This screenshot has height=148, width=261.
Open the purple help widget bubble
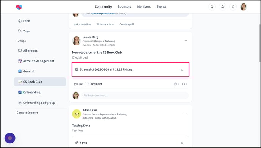(x=10, y=138)
